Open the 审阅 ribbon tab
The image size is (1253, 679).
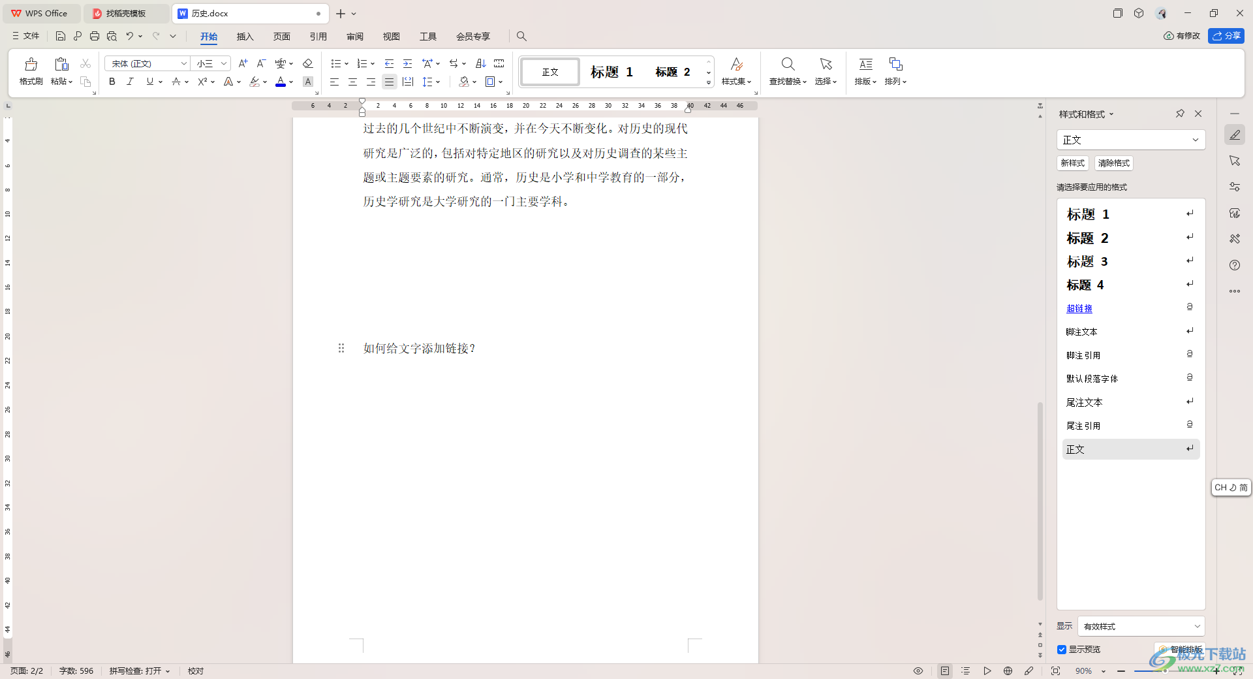pyautogui.click(x=355, y=37)
